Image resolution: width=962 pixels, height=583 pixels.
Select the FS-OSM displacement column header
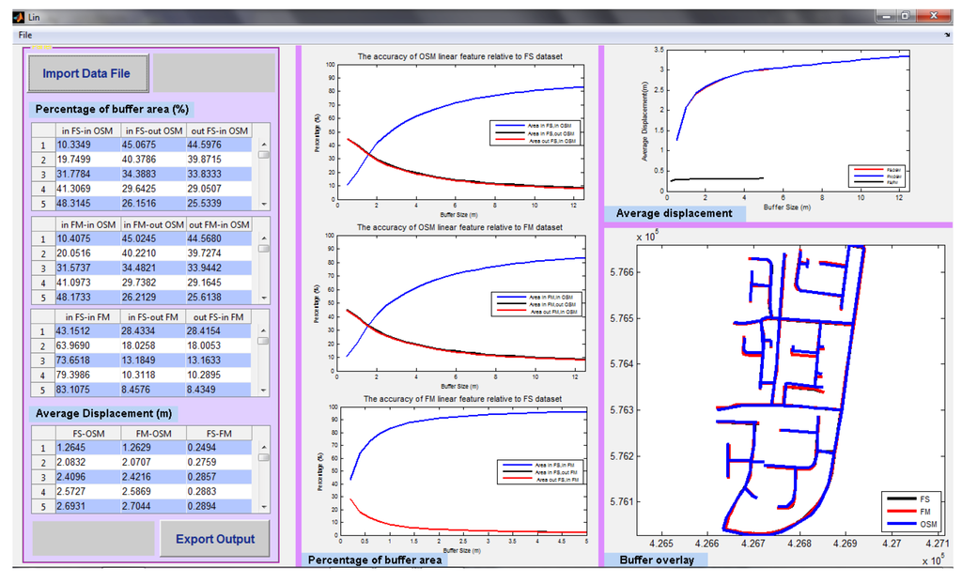pos(87,434)
